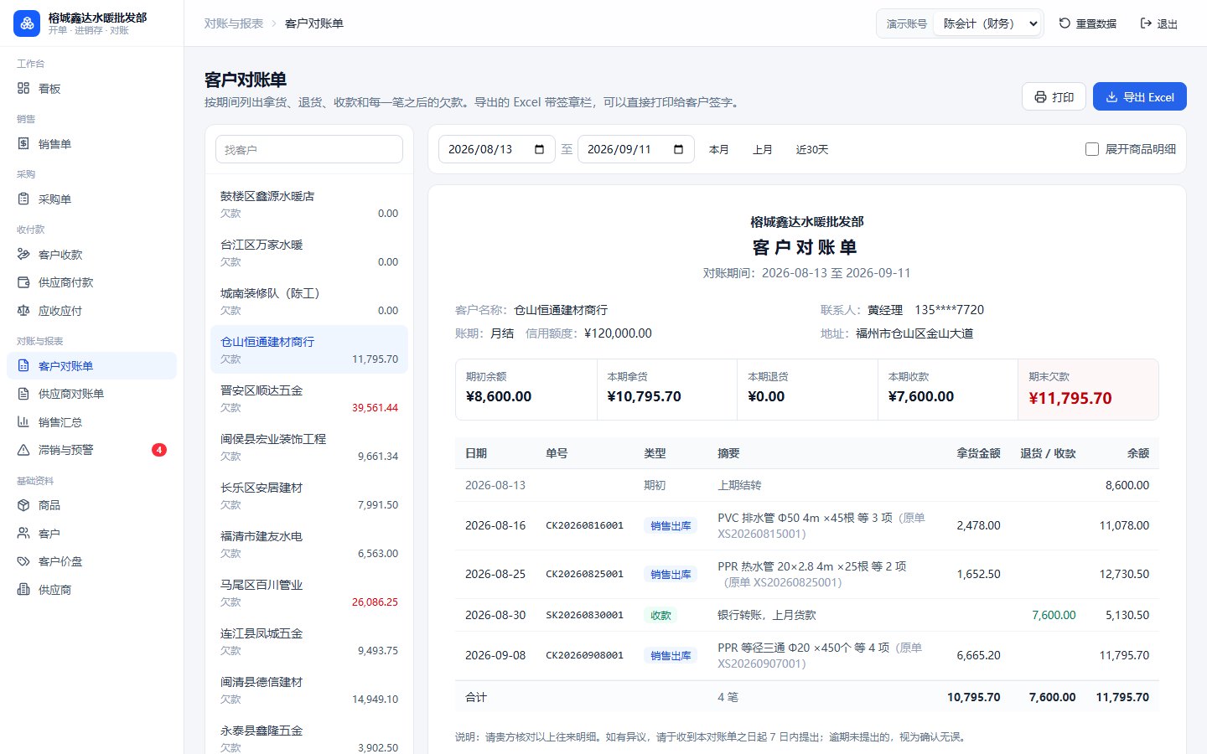Click the 打印 button

[1054, 97]
